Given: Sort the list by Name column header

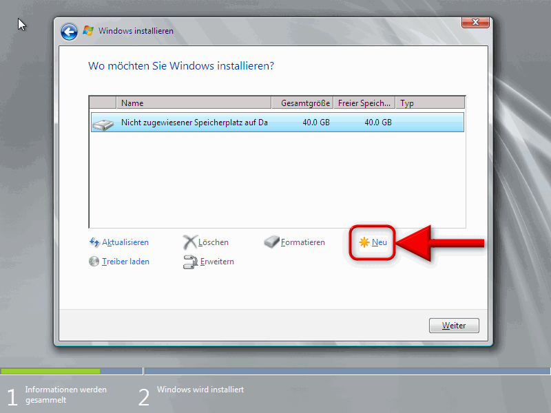Looking at the screenshot, I should pos(194,103).
